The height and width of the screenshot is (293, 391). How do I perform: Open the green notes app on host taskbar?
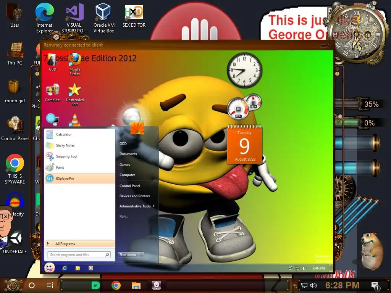coord(95,285)
